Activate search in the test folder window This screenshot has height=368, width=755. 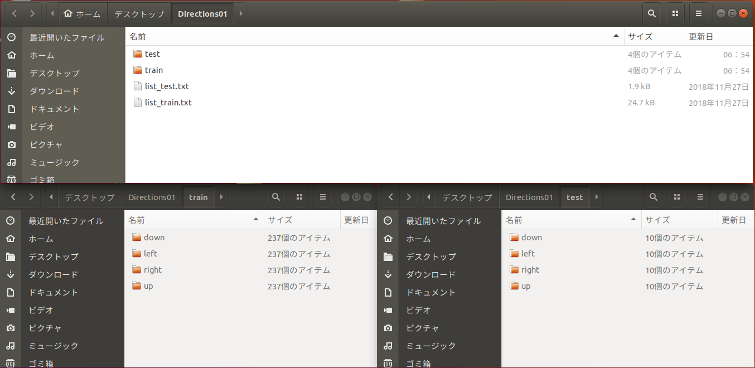(x=653, y=197)
